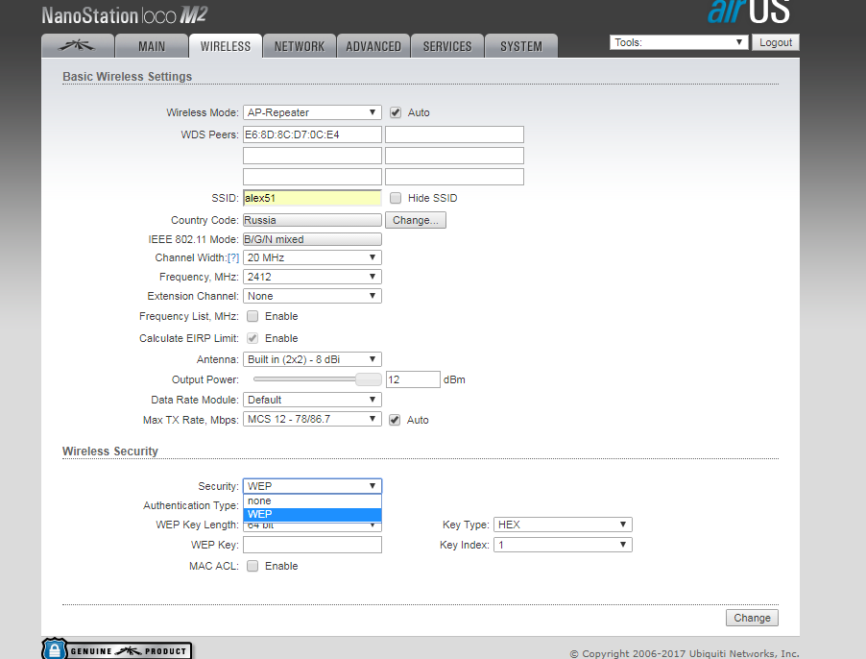Viewport: 866px width, 659px height.
Task: Open the Data Rate Module dropdown
Action: [x=312, y=400]
